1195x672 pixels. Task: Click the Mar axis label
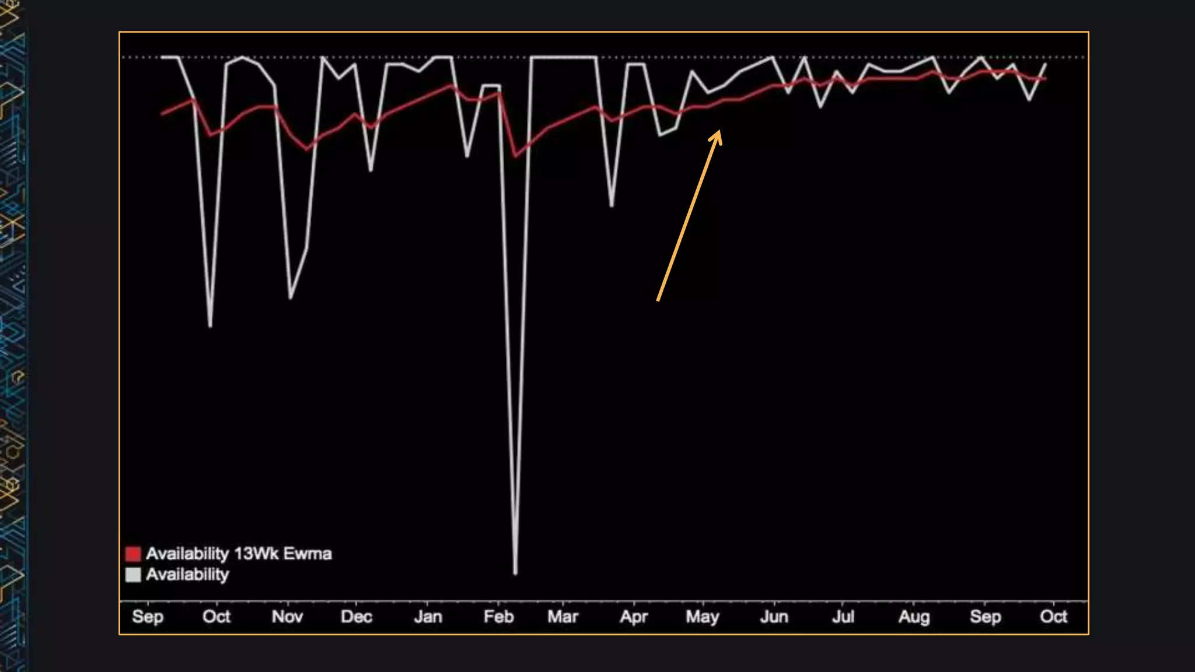click(x=562, y=617)
